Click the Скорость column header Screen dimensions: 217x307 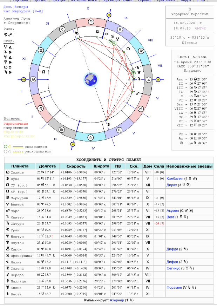click(76, 166)
